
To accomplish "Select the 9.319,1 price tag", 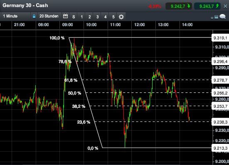I will (x=220, y=38).
